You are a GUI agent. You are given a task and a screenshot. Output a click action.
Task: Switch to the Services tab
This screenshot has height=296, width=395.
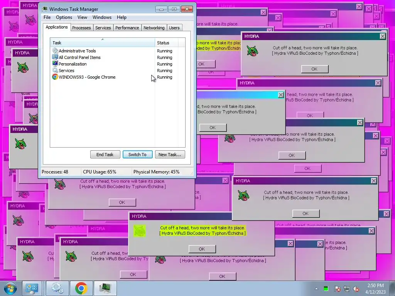tap(103, 28)
